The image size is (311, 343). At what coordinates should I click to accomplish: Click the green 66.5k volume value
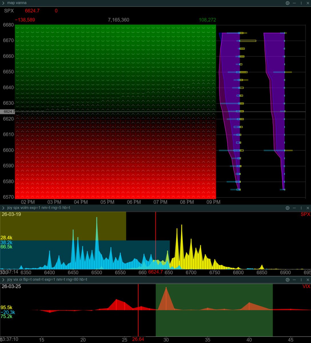pyautogui.click(x=6, y=247)
